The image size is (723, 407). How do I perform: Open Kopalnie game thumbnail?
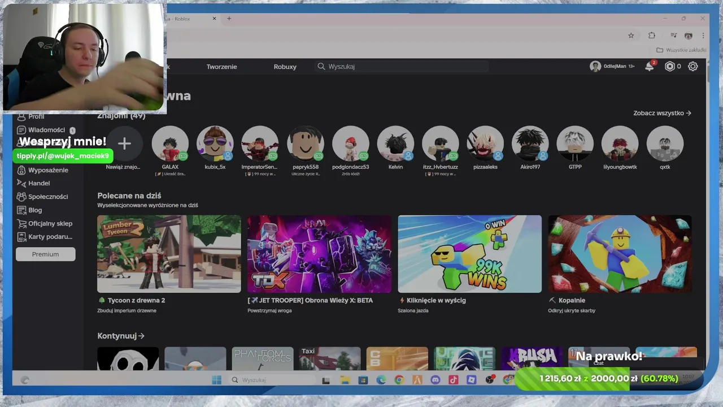coord(620,254)
